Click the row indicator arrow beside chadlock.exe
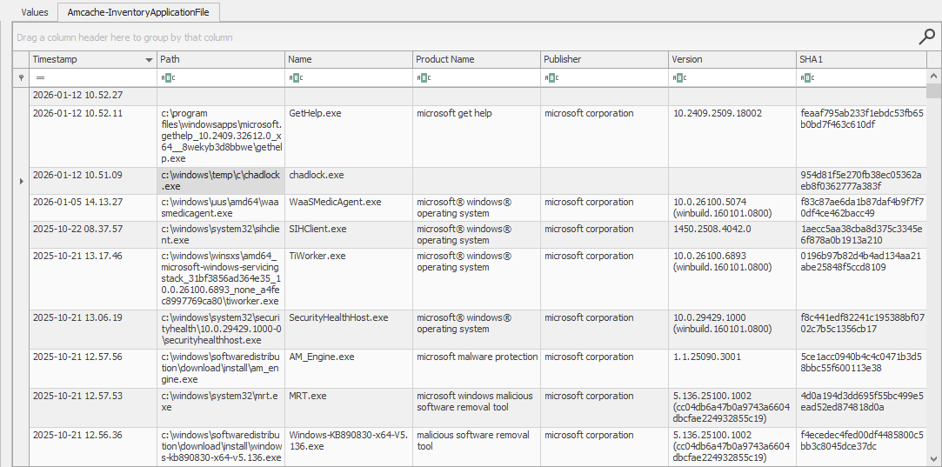The image size is (942, 467). pos(21,181)
